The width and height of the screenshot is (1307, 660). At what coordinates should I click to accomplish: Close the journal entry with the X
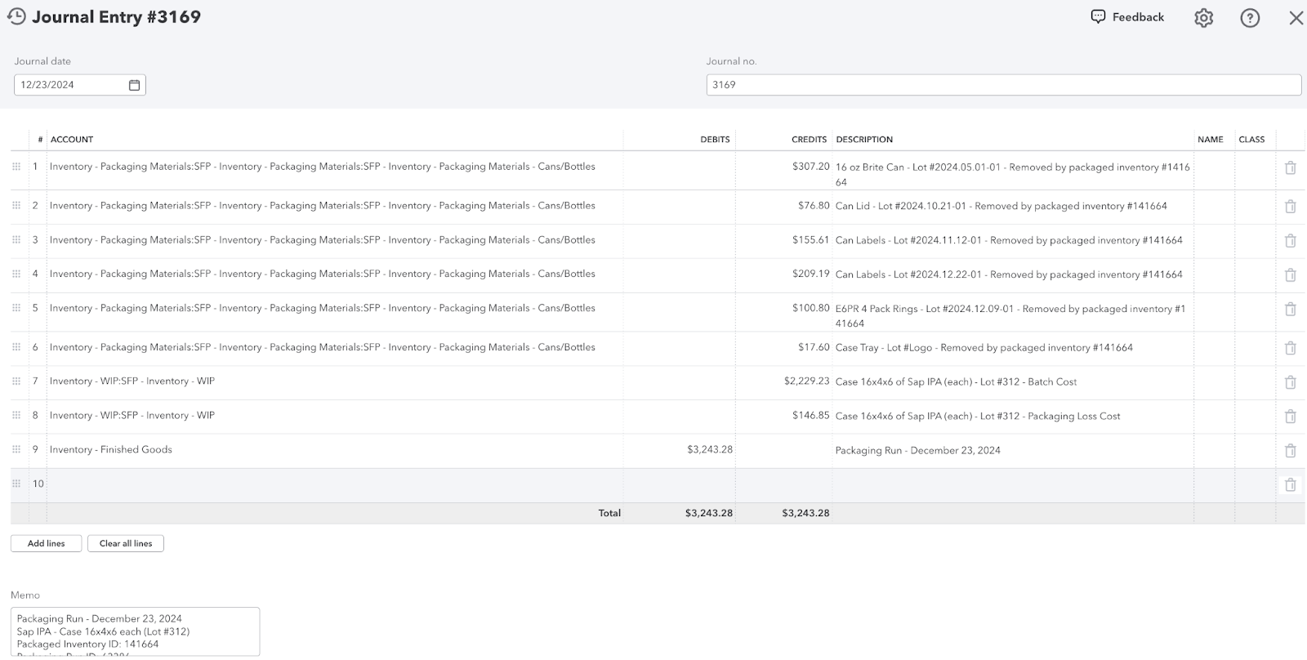pyautogui.click(x=1296, y=18)
